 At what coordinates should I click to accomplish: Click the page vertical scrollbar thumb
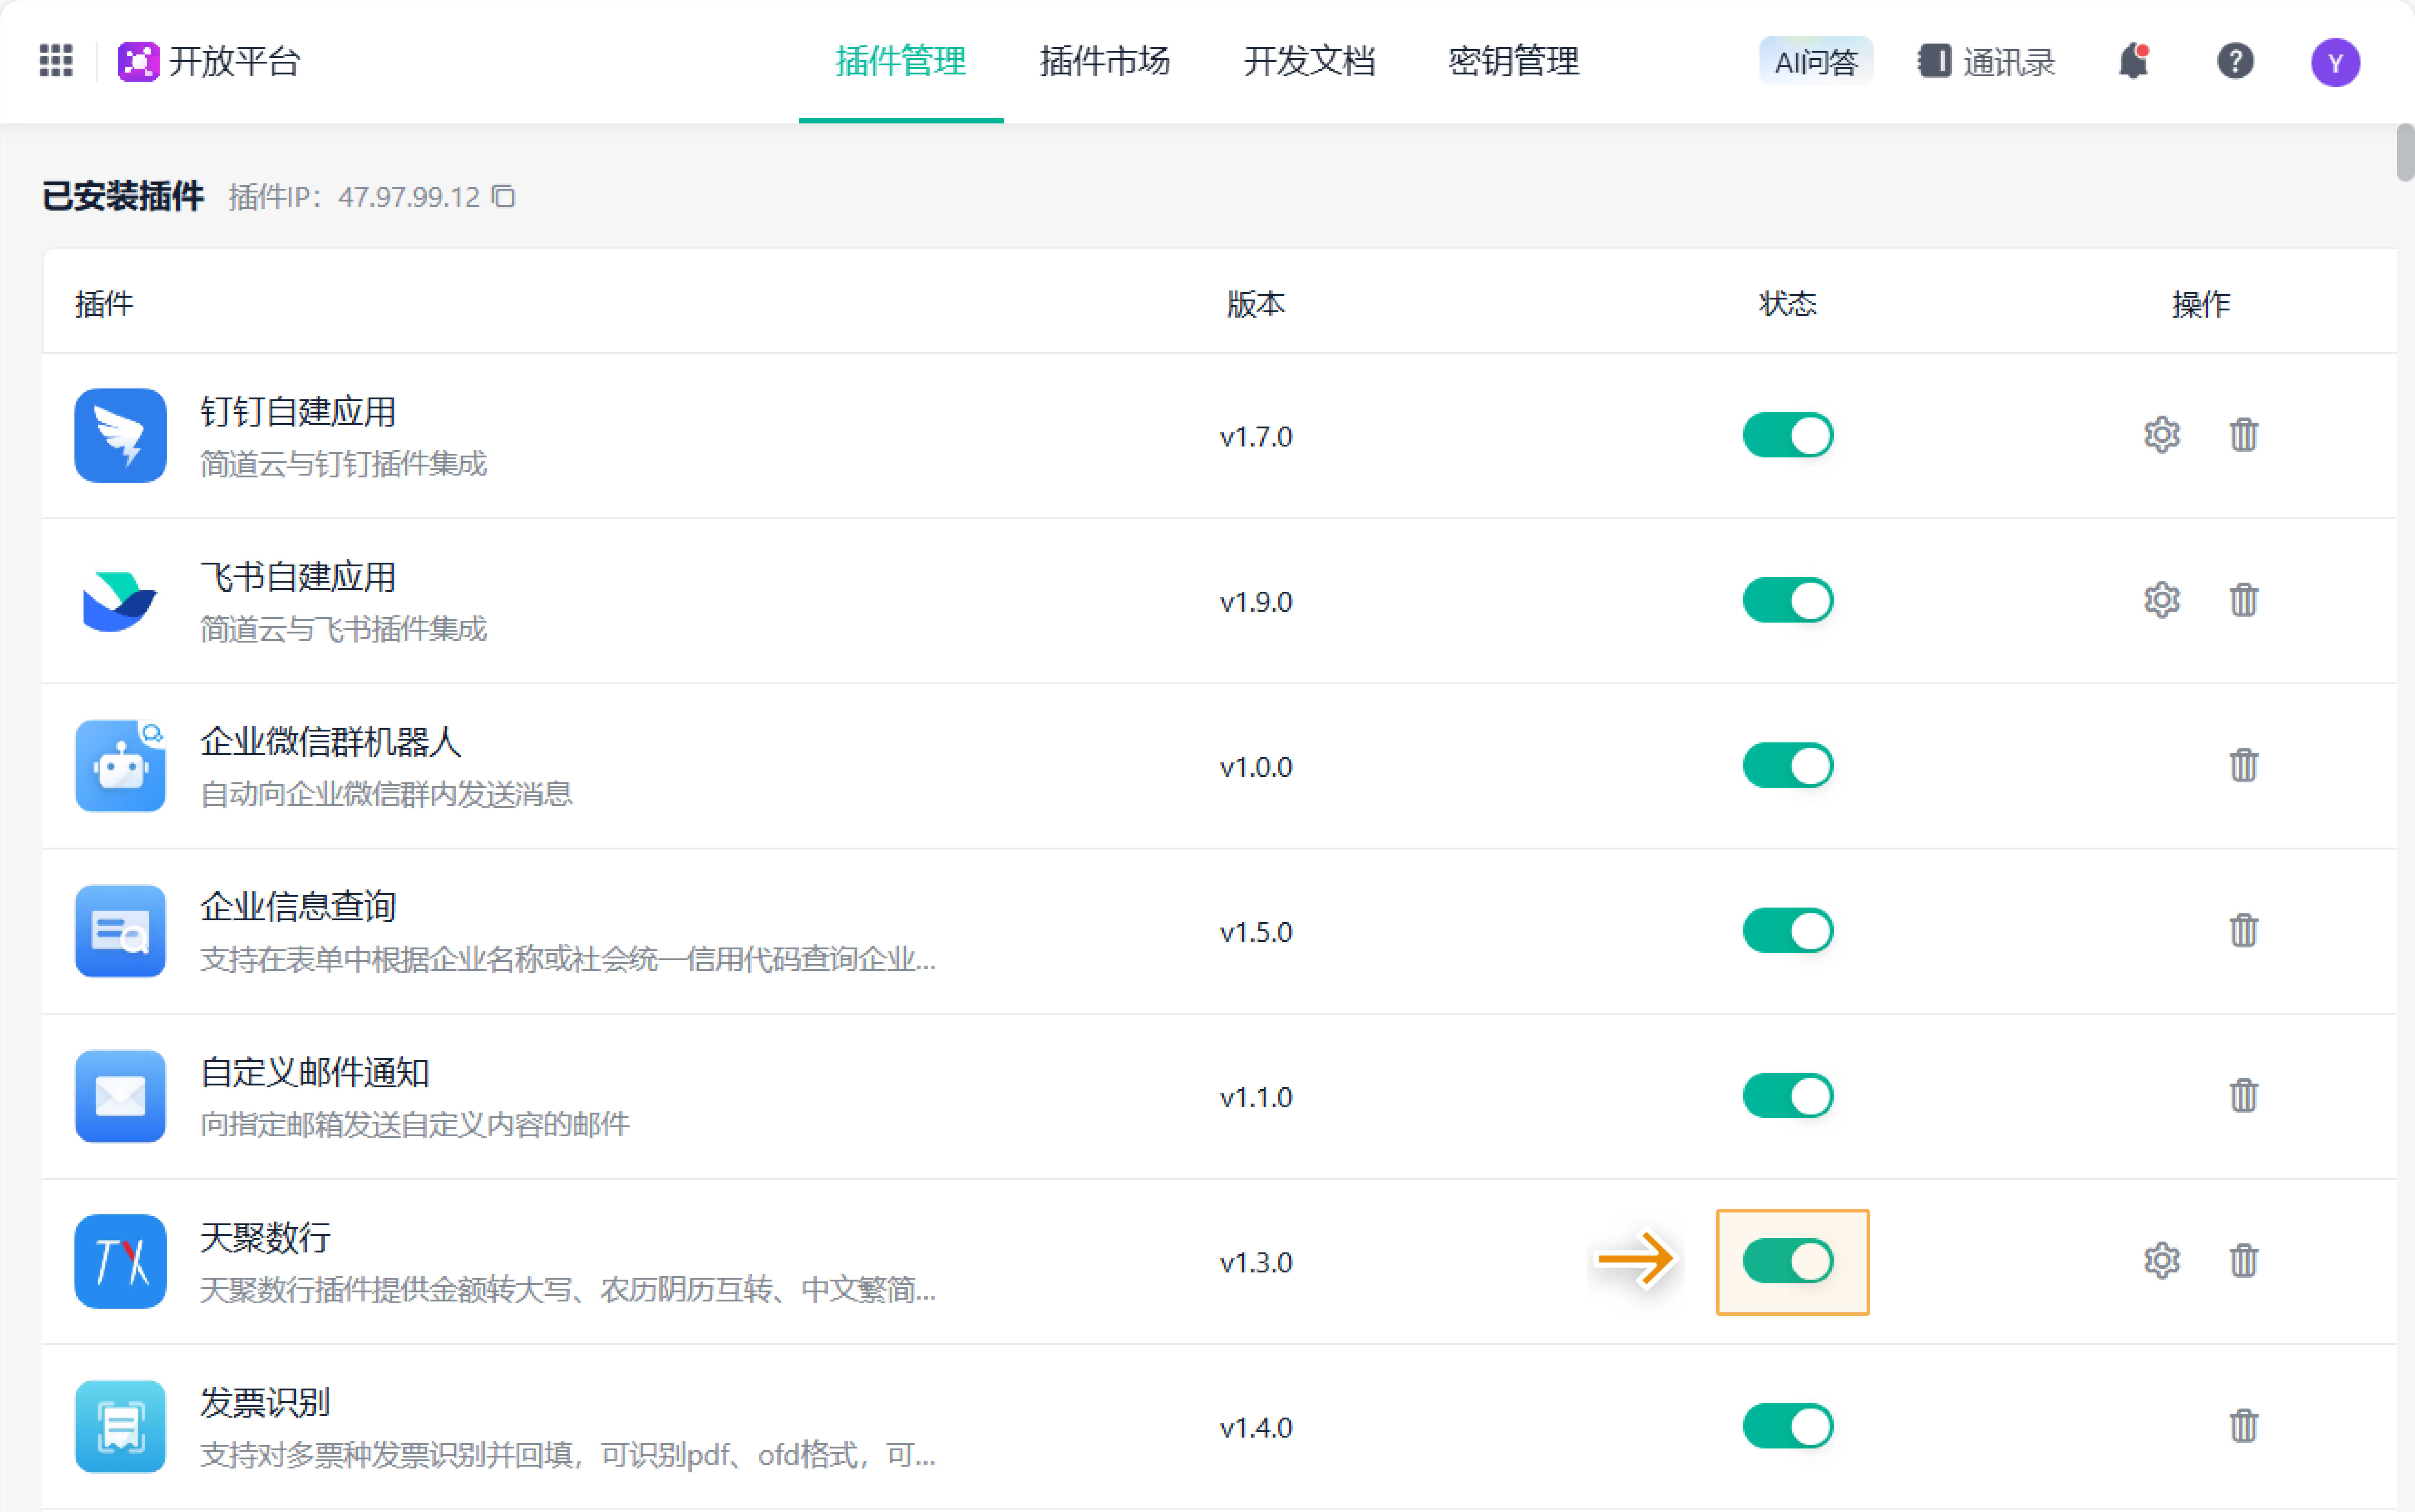[2405, 152]
